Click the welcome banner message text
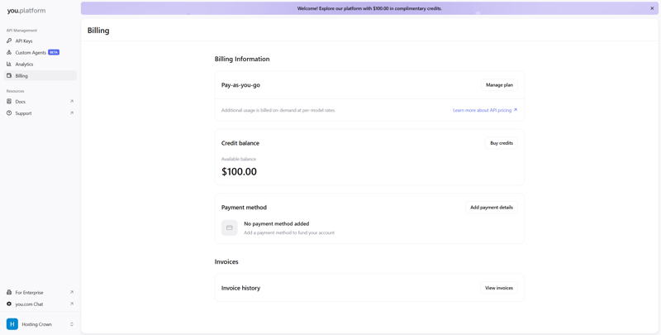Viewport: 661px width, 335px height. [x=369, y=8]
